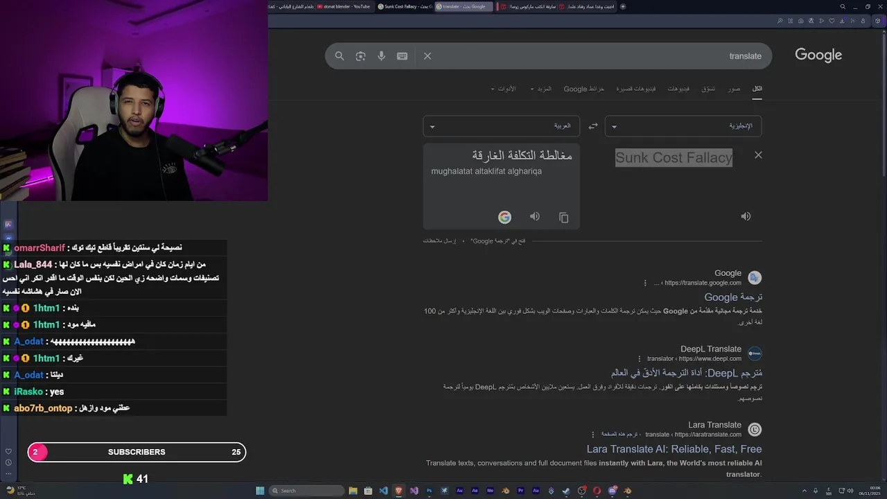
Task: Select the الكل search tab
Action: tap(757, 89)
